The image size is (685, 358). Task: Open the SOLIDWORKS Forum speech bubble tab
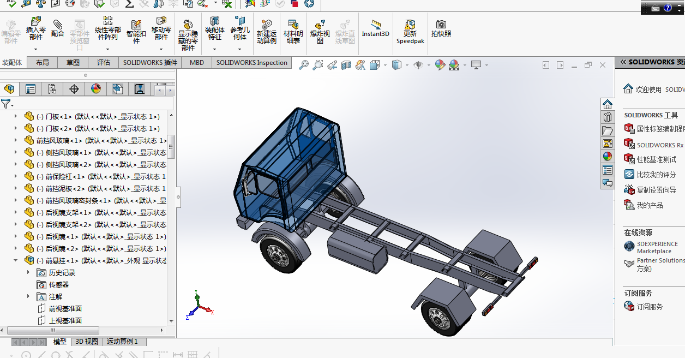click(608, 183)
